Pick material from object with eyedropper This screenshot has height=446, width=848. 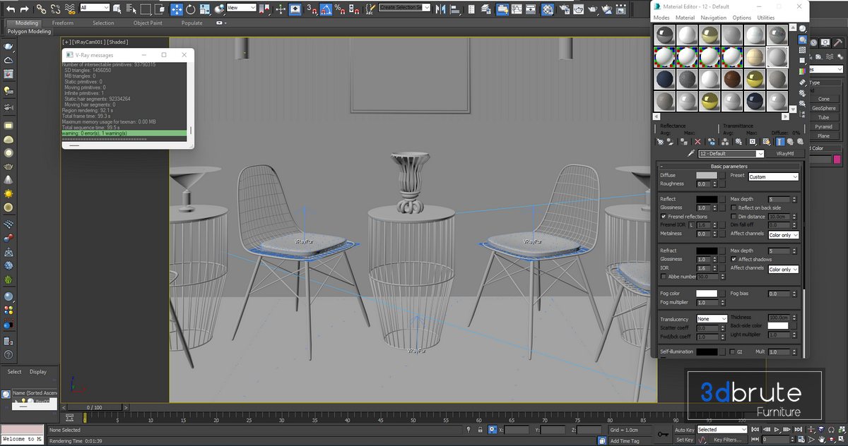point(690,154)
